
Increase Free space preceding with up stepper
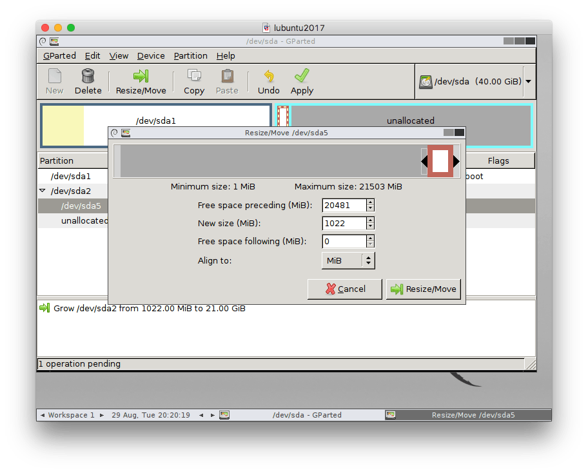pyautogui.click(x=371, y=202)
